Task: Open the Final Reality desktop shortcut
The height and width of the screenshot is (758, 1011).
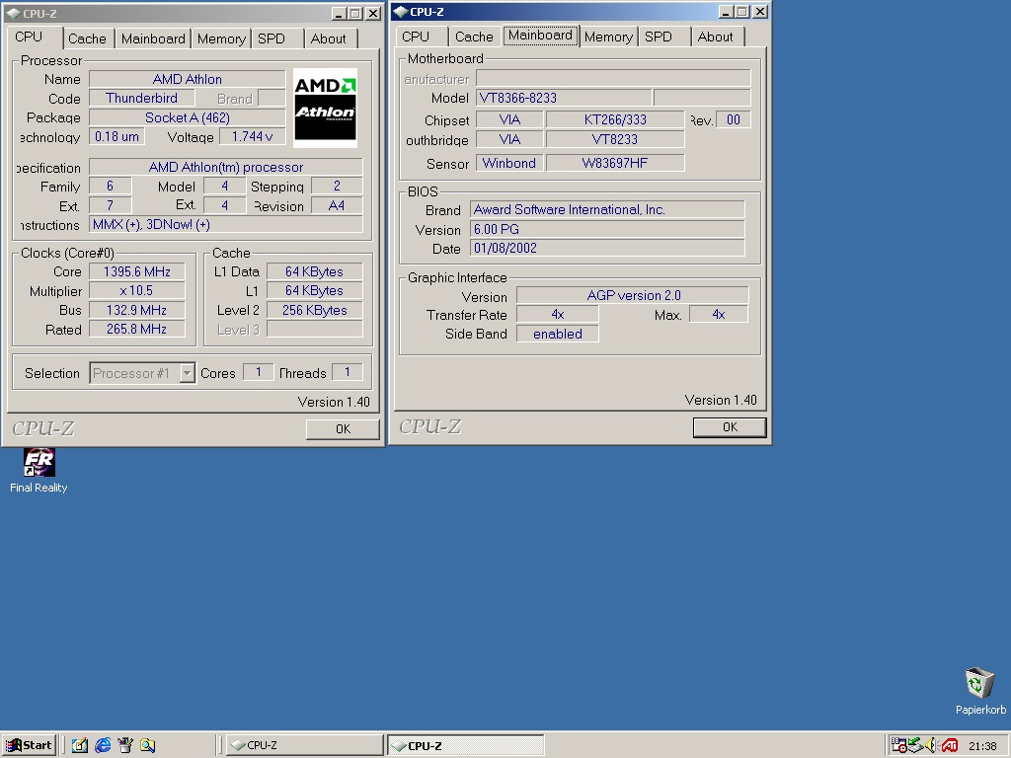Action: 39,471
